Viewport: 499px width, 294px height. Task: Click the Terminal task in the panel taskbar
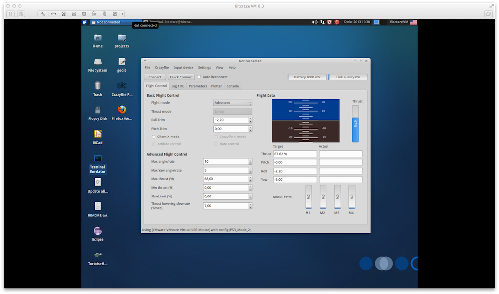(x=168, y=22)
